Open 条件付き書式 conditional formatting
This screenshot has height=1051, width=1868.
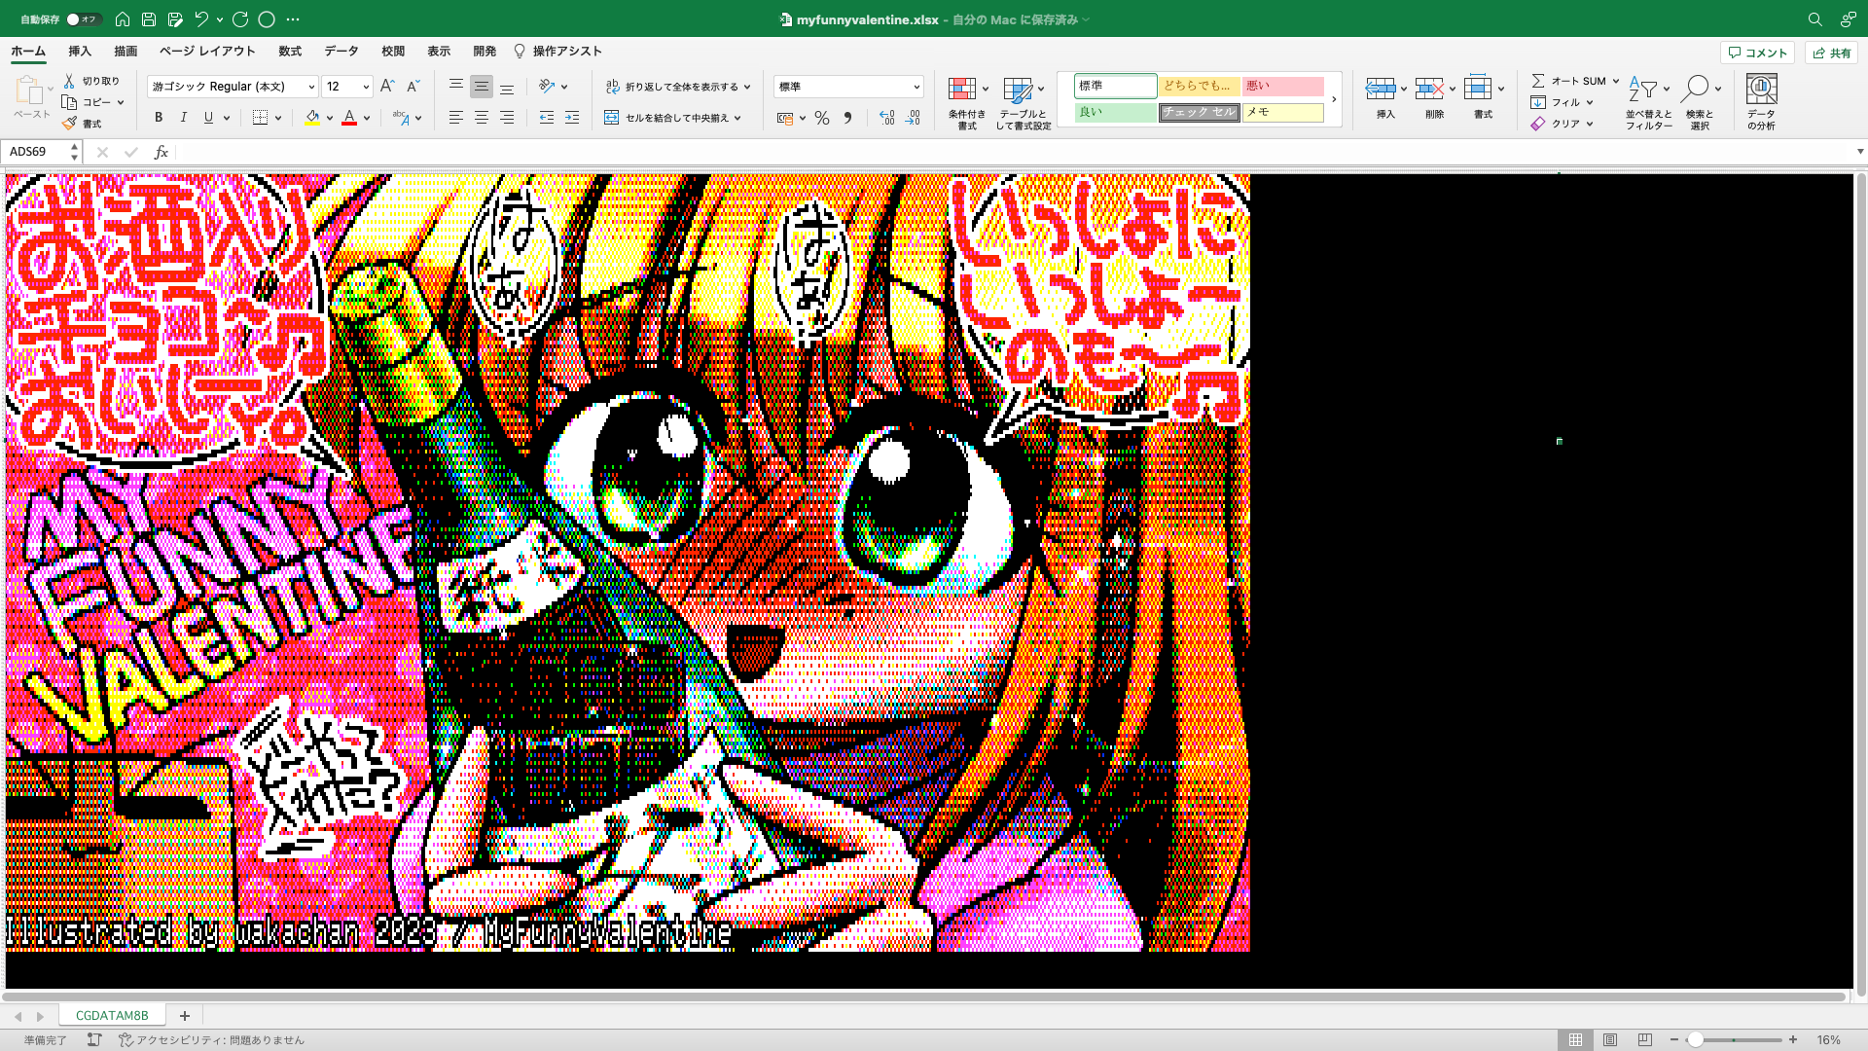[x=967, y=103]
